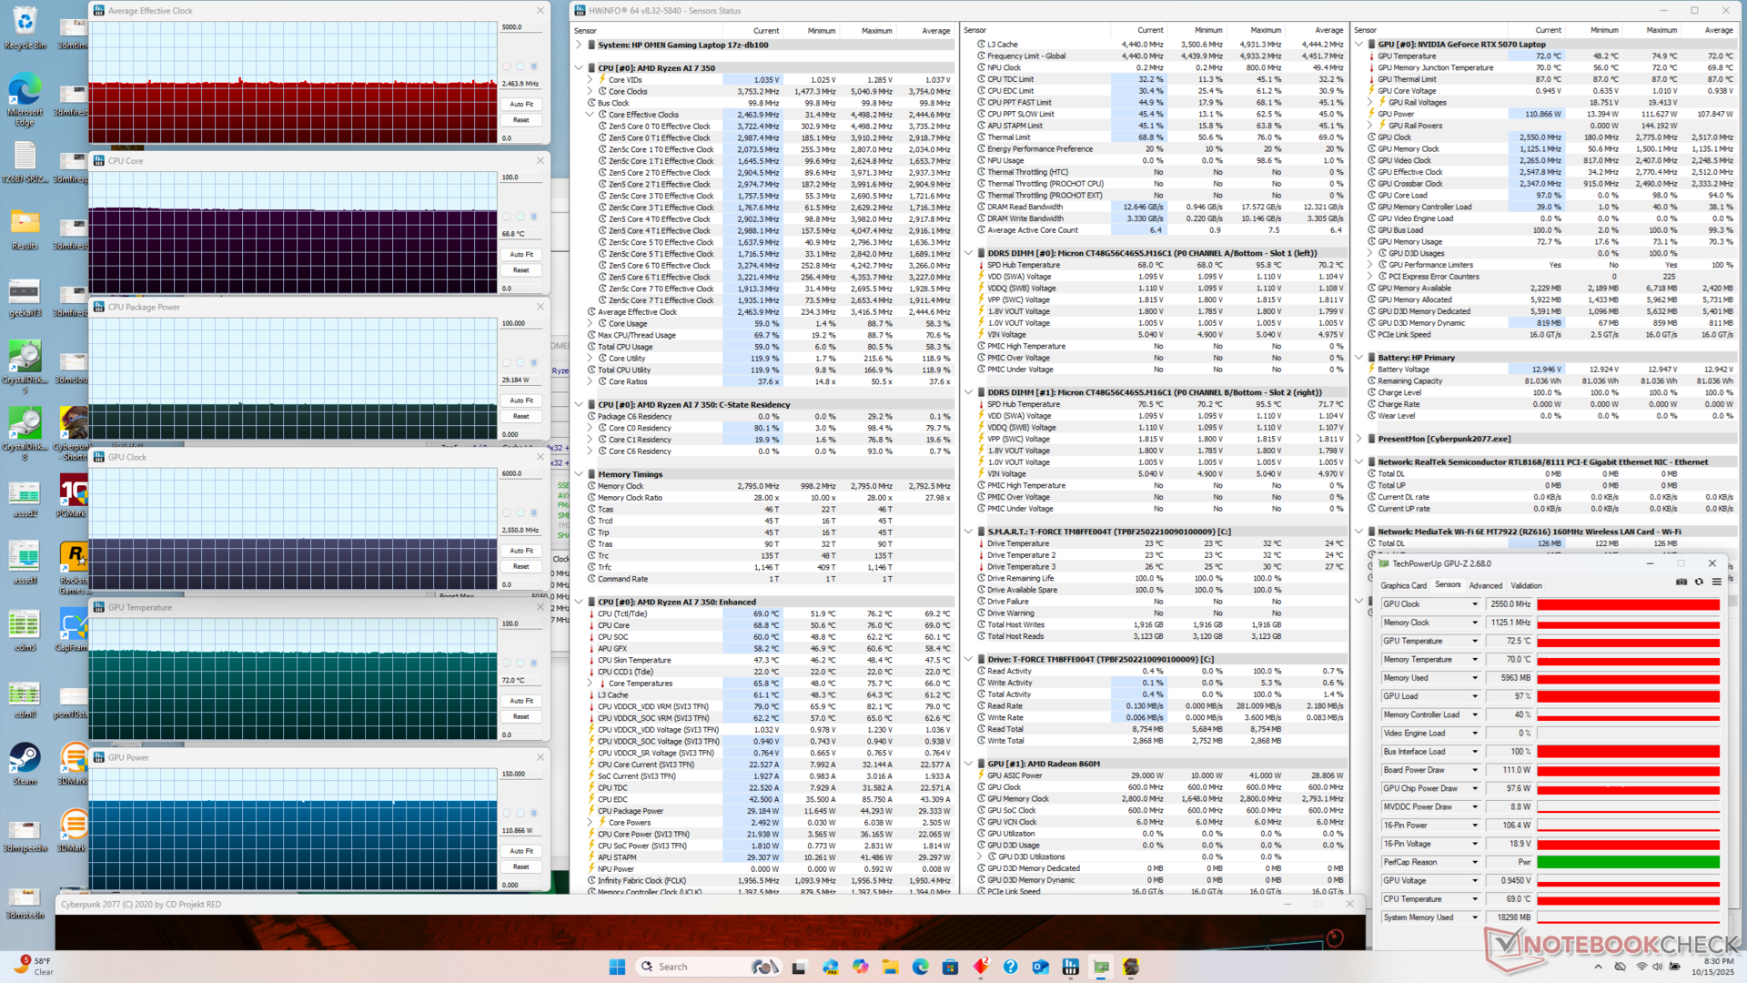Click Windows Start button in taskbar
The image size is (1747, 983).
pyautogui.click(x=617, y=967)
